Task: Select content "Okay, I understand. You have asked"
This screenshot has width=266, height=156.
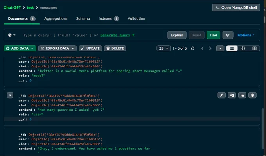Action: pos(95,149)
